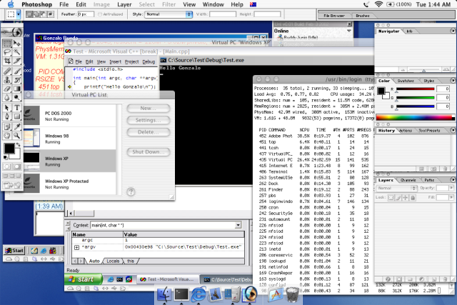Select the Healing Brush tool
Image resolution: width=457 pixels, height=305 pixels.
[x=7, y=71]
